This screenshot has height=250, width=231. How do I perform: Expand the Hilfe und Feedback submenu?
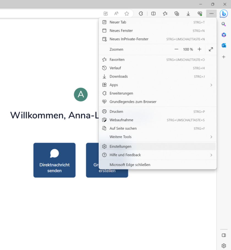[211, 155]
